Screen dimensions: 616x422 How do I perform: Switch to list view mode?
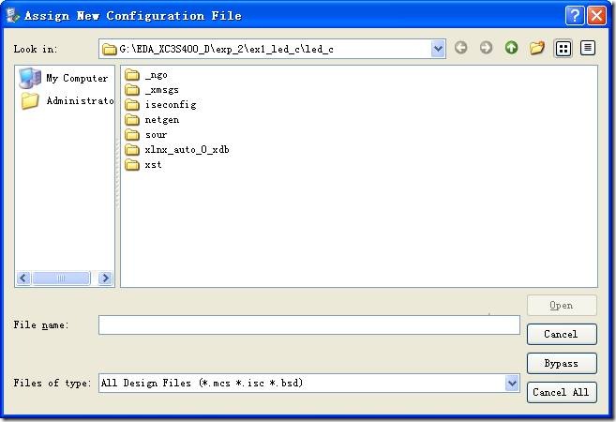(563, 48)
